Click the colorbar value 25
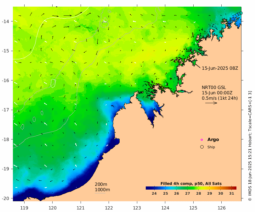The height and width of the screenshot is (212, 255). pyautogui.click(x=165, y=193)
